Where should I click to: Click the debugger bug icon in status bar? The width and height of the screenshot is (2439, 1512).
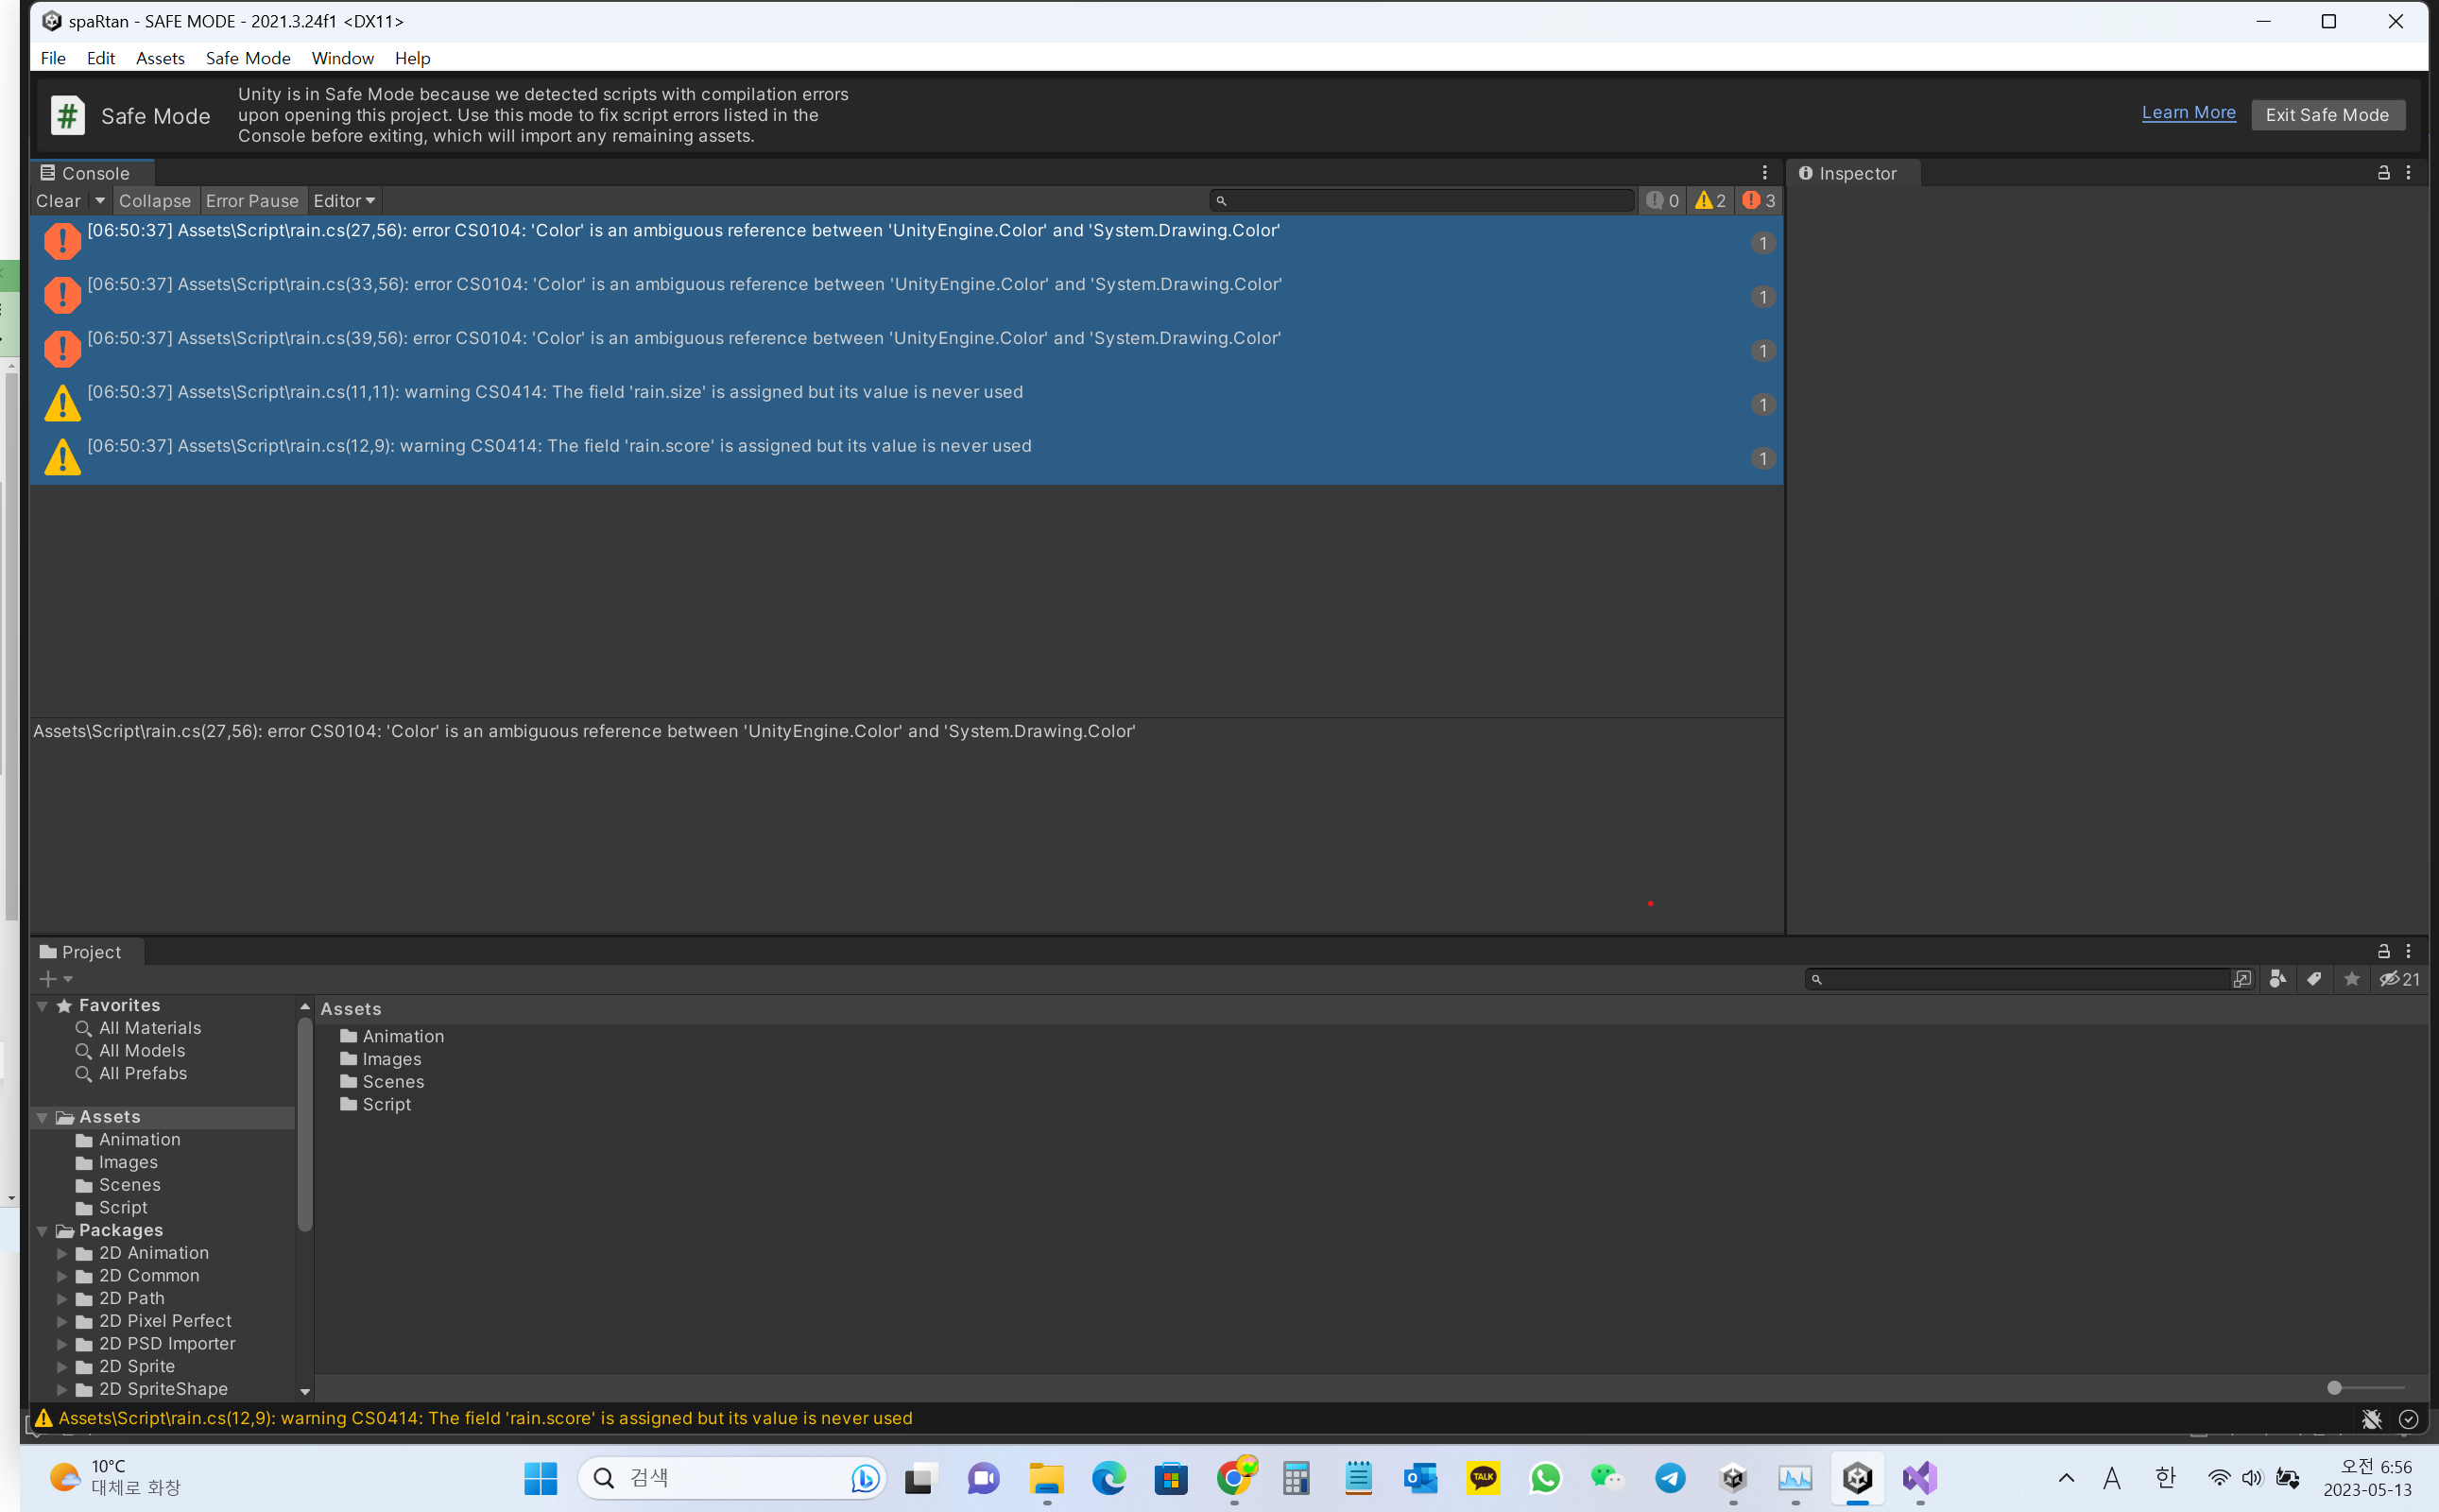click(2371, 1419)
